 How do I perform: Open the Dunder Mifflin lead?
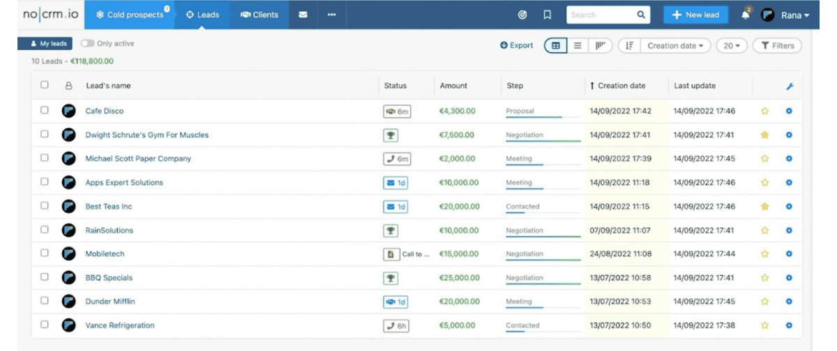tap(110, 302)
